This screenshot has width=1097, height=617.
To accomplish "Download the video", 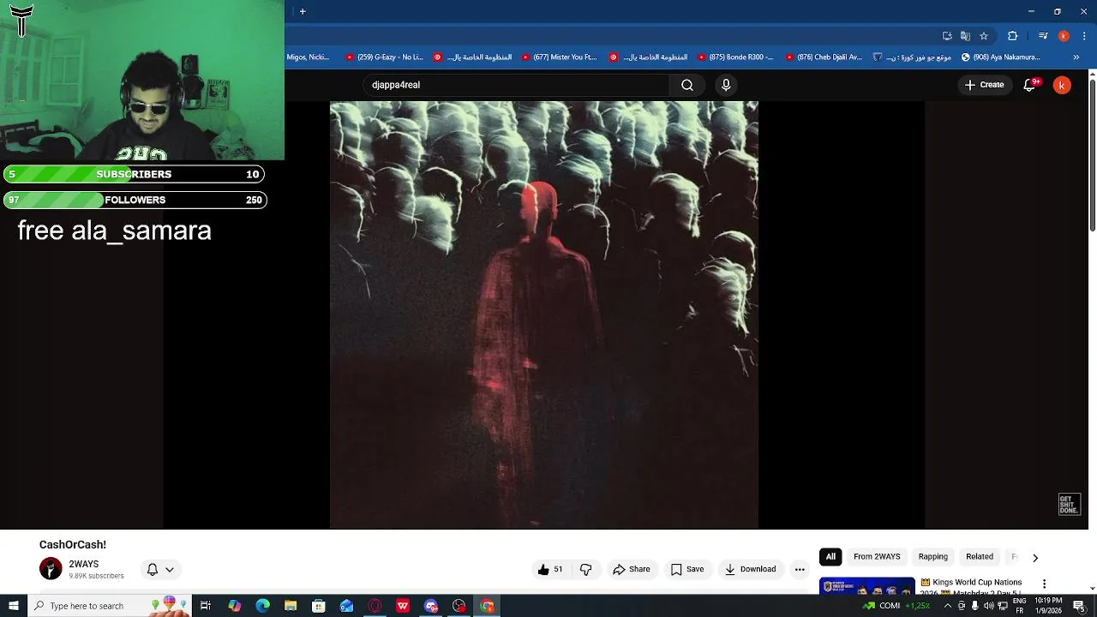I will point(751,569).
